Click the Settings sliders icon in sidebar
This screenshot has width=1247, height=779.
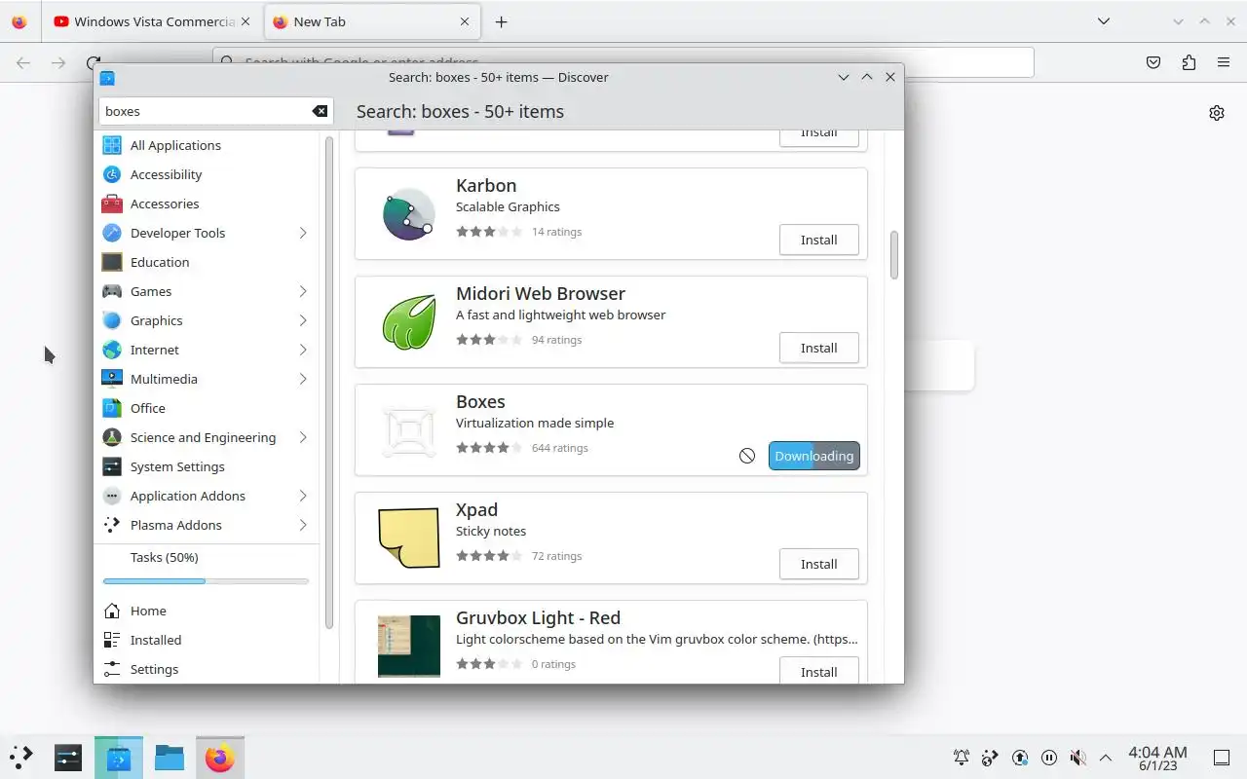(x=112, y=669)
